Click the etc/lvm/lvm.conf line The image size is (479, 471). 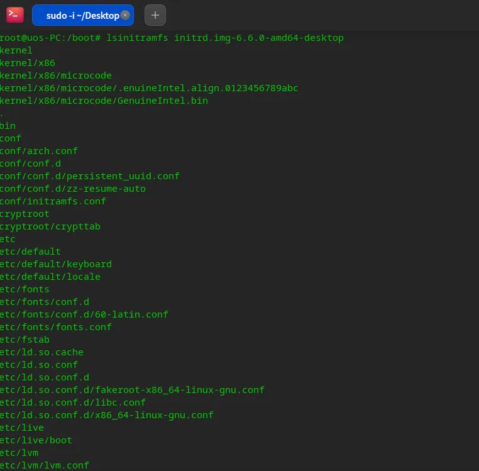click(45, 465)
